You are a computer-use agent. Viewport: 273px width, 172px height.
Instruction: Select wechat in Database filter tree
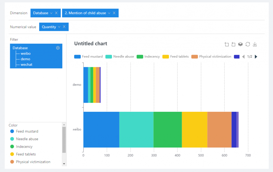pos(27,65)
